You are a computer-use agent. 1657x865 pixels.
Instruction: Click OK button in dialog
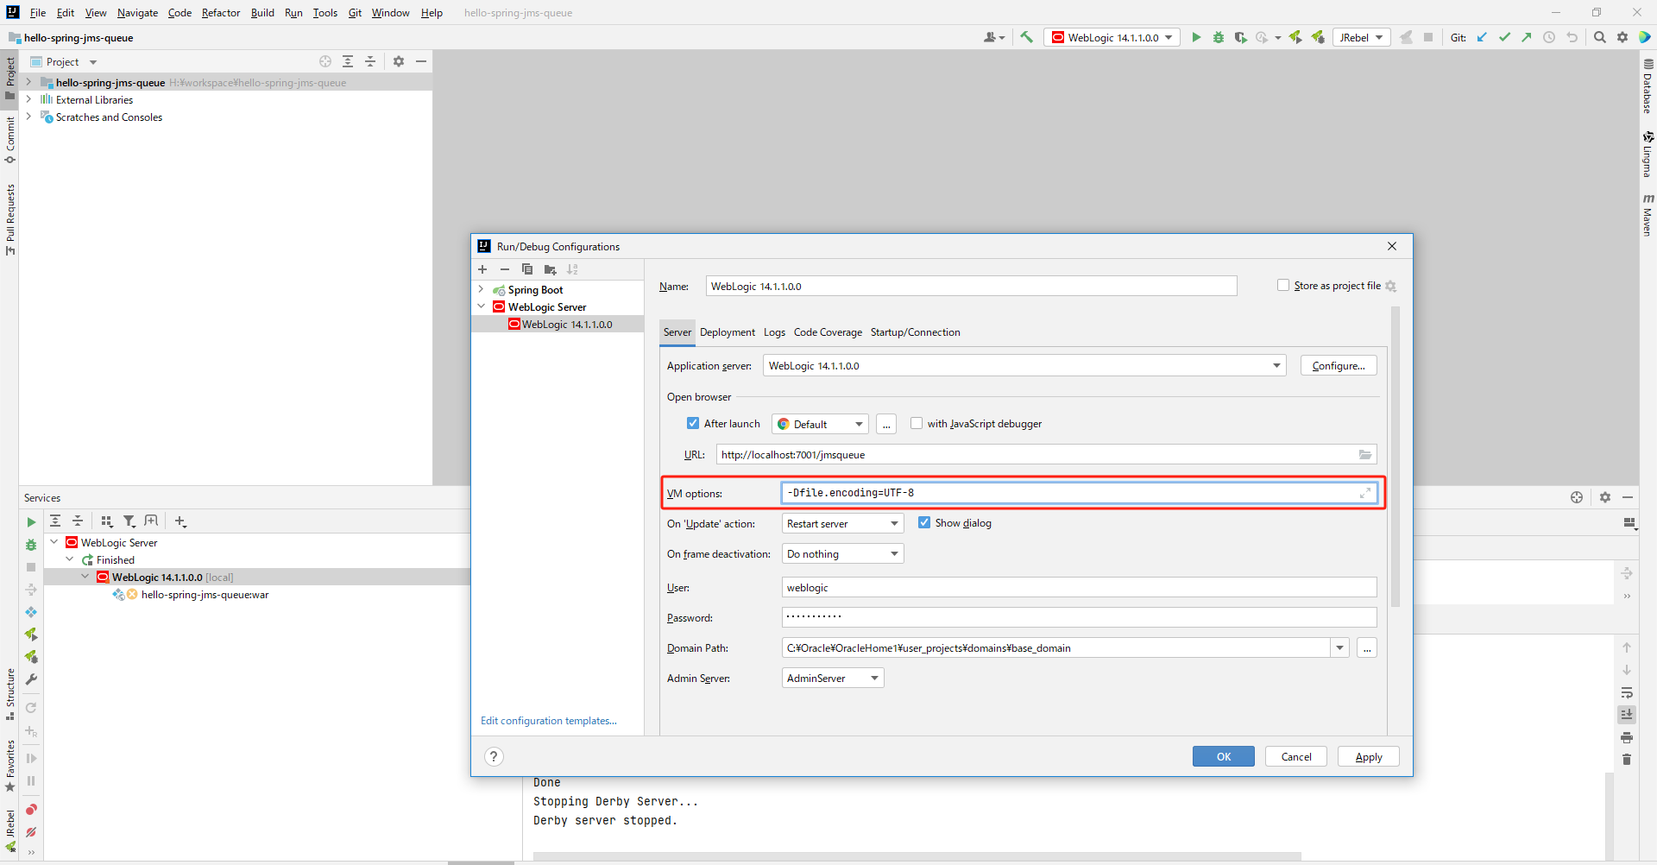(x=1224, y=757)
